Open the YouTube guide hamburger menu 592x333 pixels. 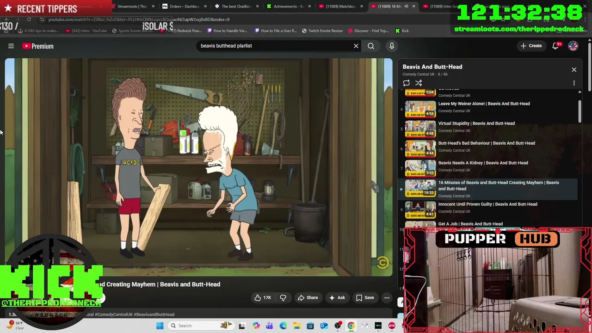11,46
